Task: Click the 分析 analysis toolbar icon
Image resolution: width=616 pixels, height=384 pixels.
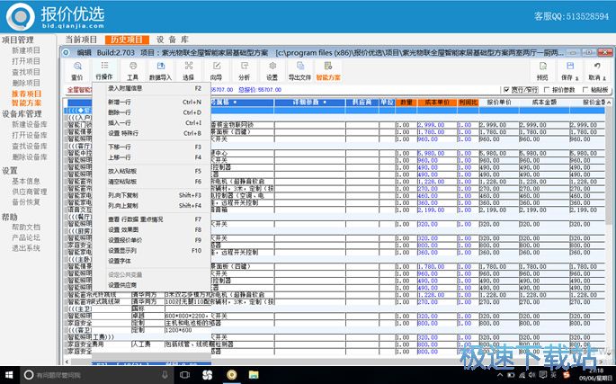Action: point(244,70)
